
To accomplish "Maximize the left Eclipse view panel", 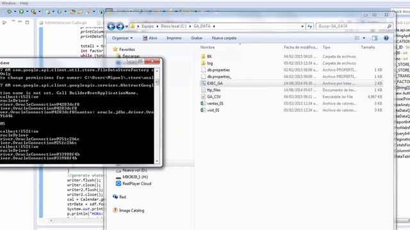I will 27,22.
